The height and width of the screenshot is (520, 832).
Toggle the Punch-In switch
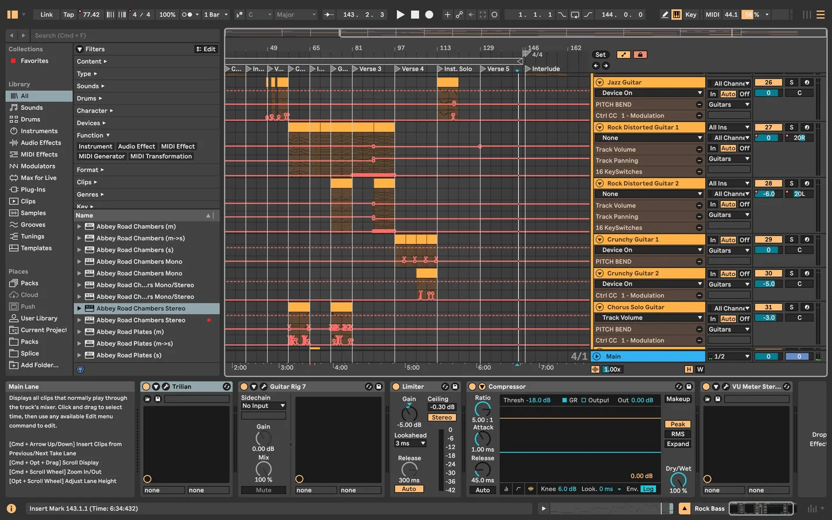[561, 15]
